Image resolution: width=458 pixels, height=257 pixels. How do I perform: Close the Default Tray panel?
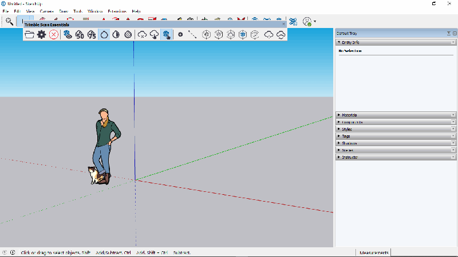[x=455, y=33]
